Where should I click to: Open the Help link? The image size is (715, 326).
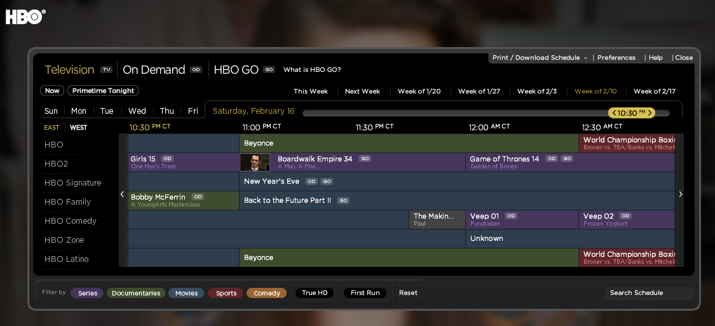[656, 57]
